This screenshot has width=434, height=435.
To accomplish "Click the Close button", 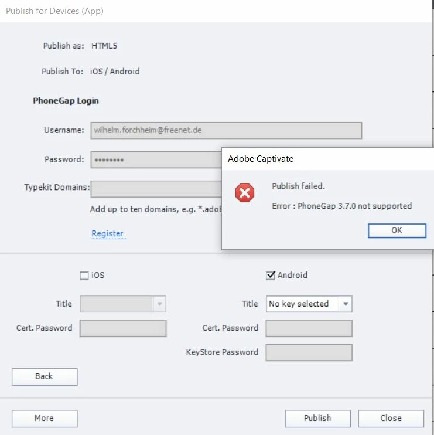I will pos(391,419).
